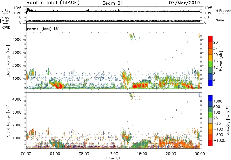Click the '16:00' time tick label
Image resolution: width=231 pixels, height=160 pixels.
pos(142,154)
